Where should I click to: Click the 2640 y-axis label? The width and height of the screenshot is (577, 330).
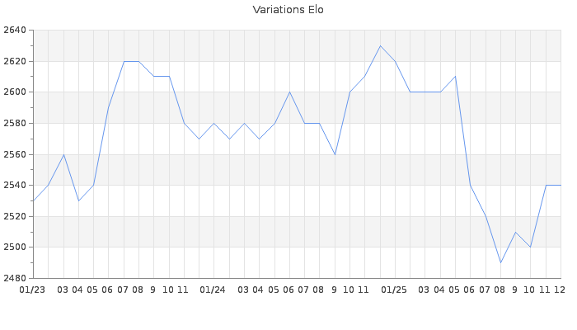[14, 31]
